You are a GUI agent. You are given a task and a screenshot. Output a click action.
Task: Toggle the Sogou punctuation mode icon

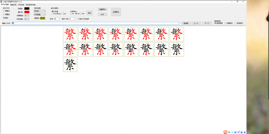tap(232, 132)
